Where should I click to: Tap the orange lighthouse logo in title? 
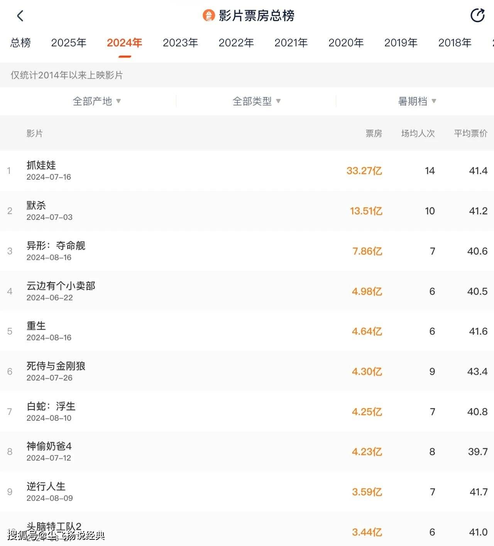[208, 15]
